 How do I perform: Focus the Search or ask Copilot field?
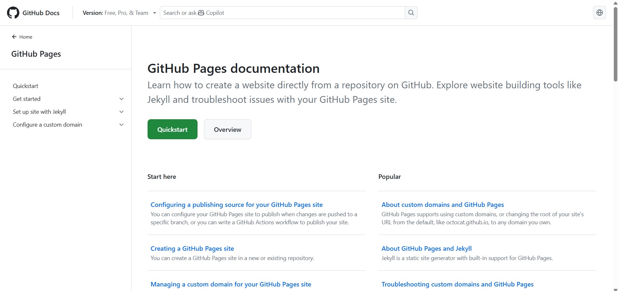[282, 13]
